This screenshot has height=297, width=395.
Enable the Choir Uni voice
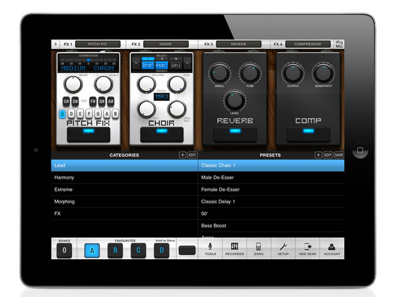[x=176, y=65]
